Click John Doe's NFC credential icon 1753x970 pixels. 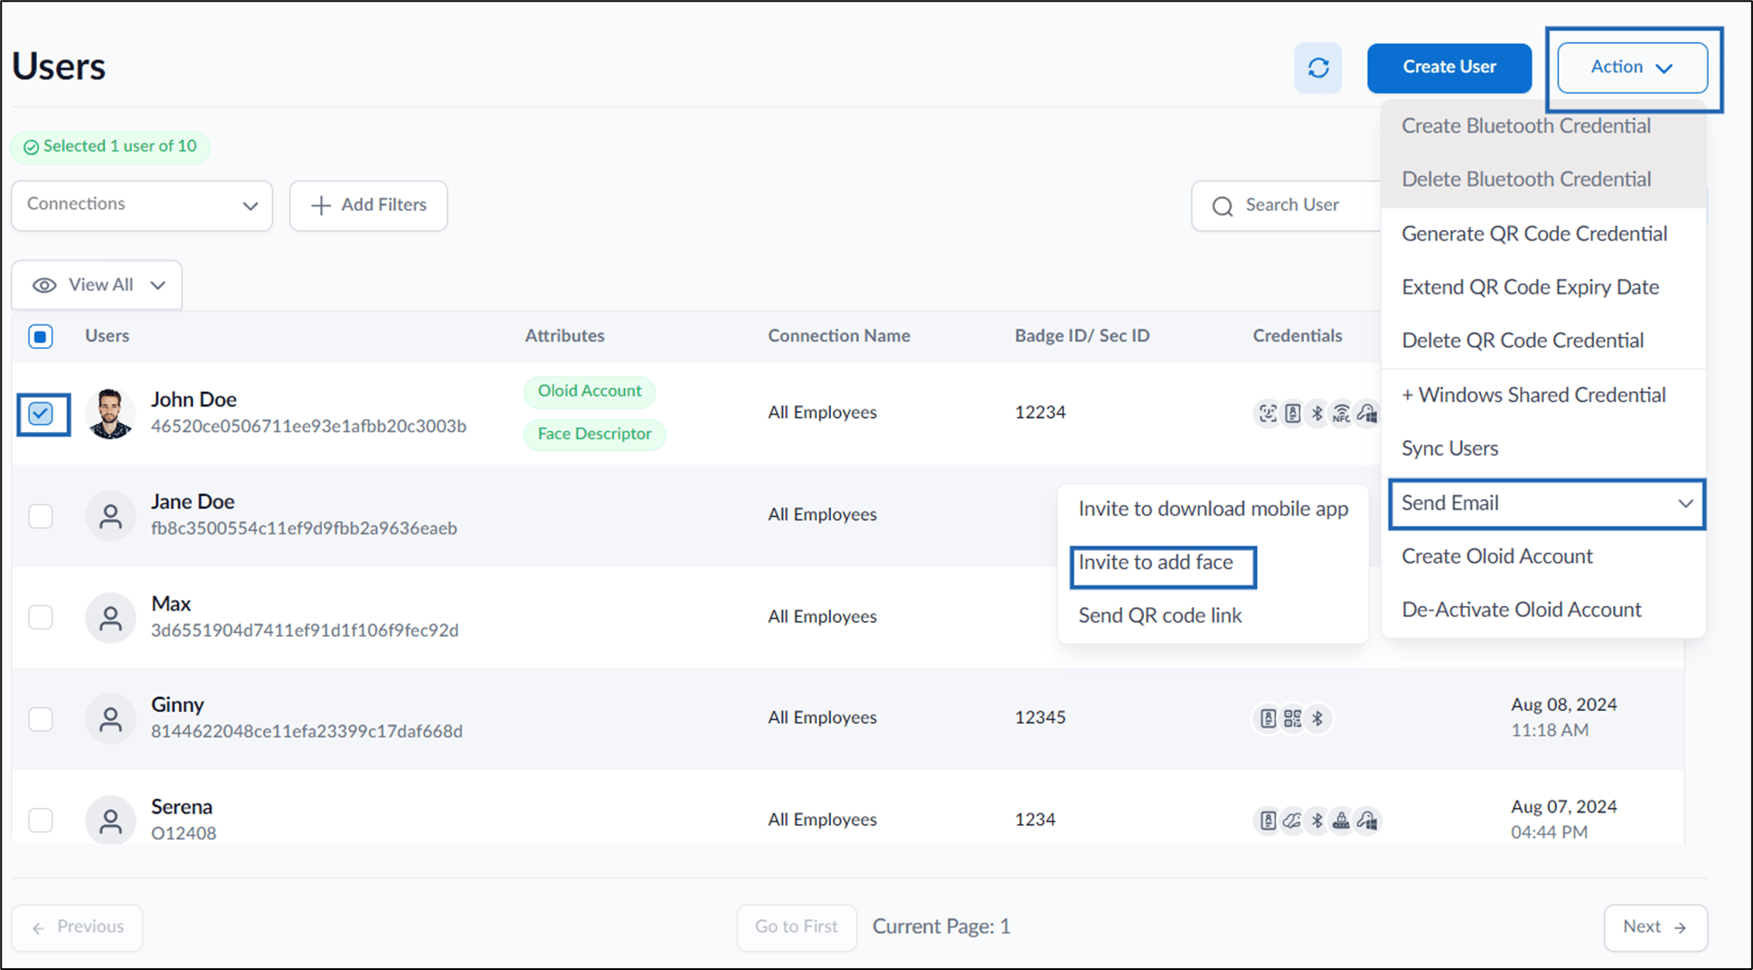pos(1341,413)
